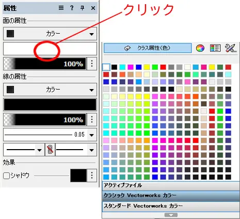Screen dimensions: 240x219
Task: Expand more palettes with bottom arrow
Action: tap(171, 215)
